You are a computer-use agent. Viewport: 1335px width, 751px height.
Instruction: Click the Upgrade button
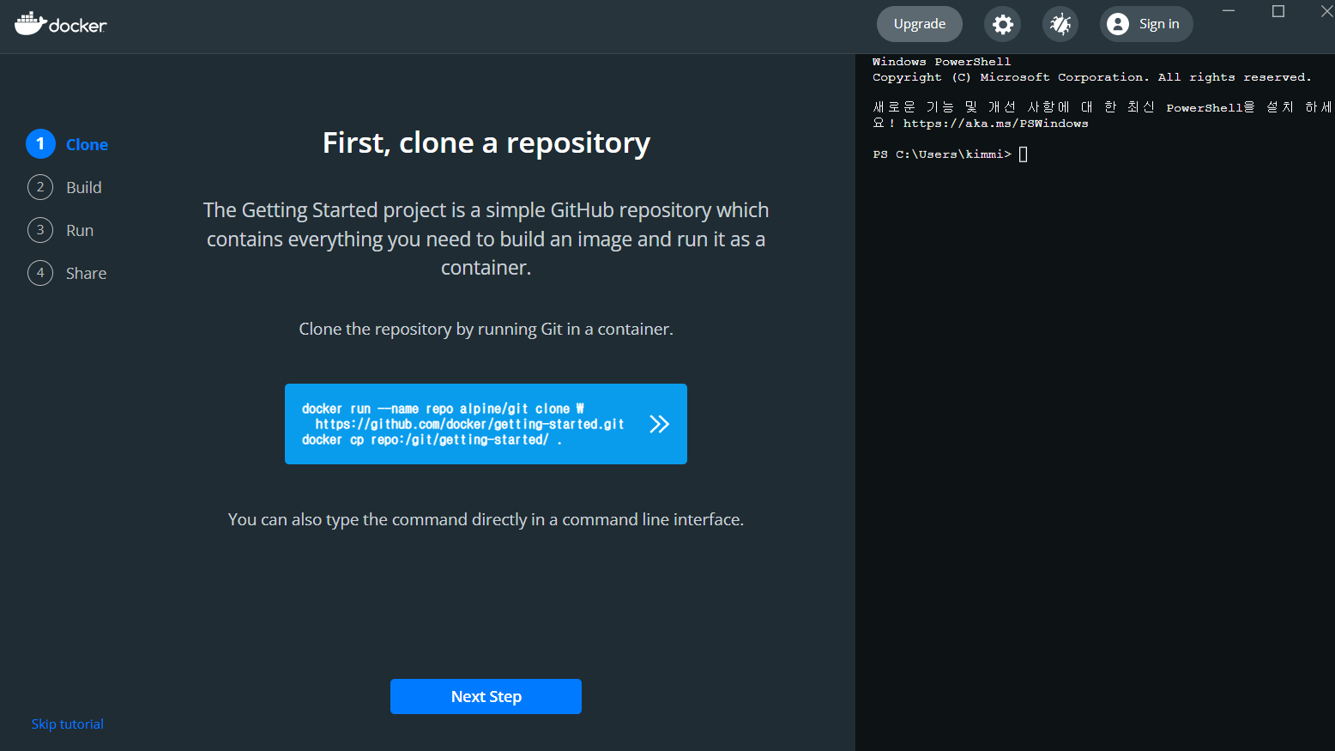click(x=919, y=24)
